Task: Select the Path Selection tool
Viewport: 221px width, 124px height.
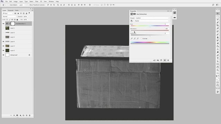Action: click(x=218, y=61)
